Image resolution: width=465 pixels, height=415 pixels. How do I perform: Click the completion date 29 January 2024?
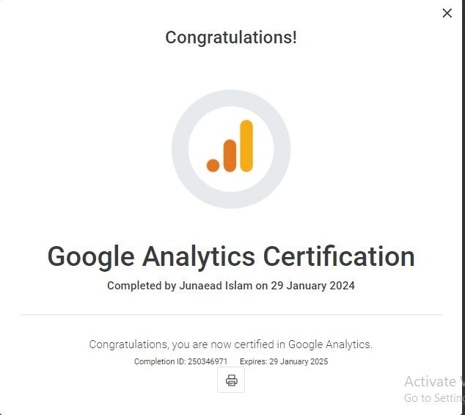tap(313, 286)
